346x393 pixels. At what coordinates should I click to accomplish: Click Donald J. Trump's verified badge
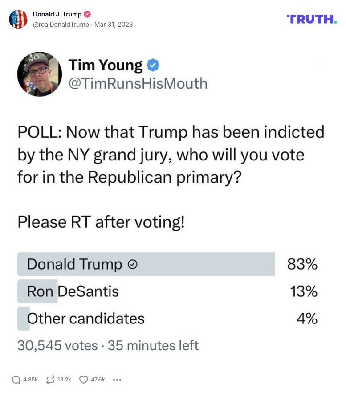pyautogui.click(x=87, y=14)
